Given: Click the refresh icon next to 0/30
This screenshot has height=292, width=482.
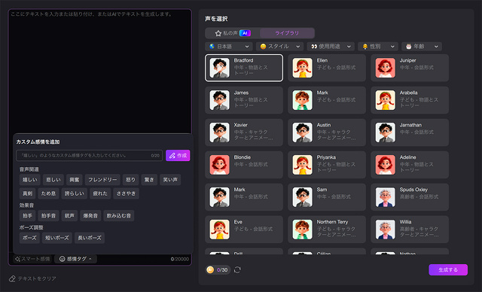Looking at the screenshot, I should coord(237,270).
